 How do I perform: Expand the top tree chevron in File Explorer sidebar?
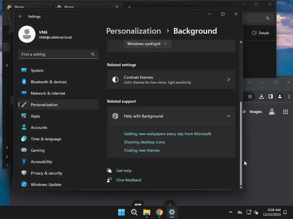(x=7, y=65)
